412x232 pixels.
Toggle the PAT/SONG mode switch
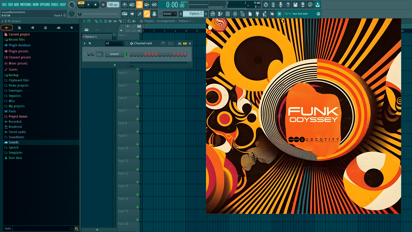click(x=81, y=5)
